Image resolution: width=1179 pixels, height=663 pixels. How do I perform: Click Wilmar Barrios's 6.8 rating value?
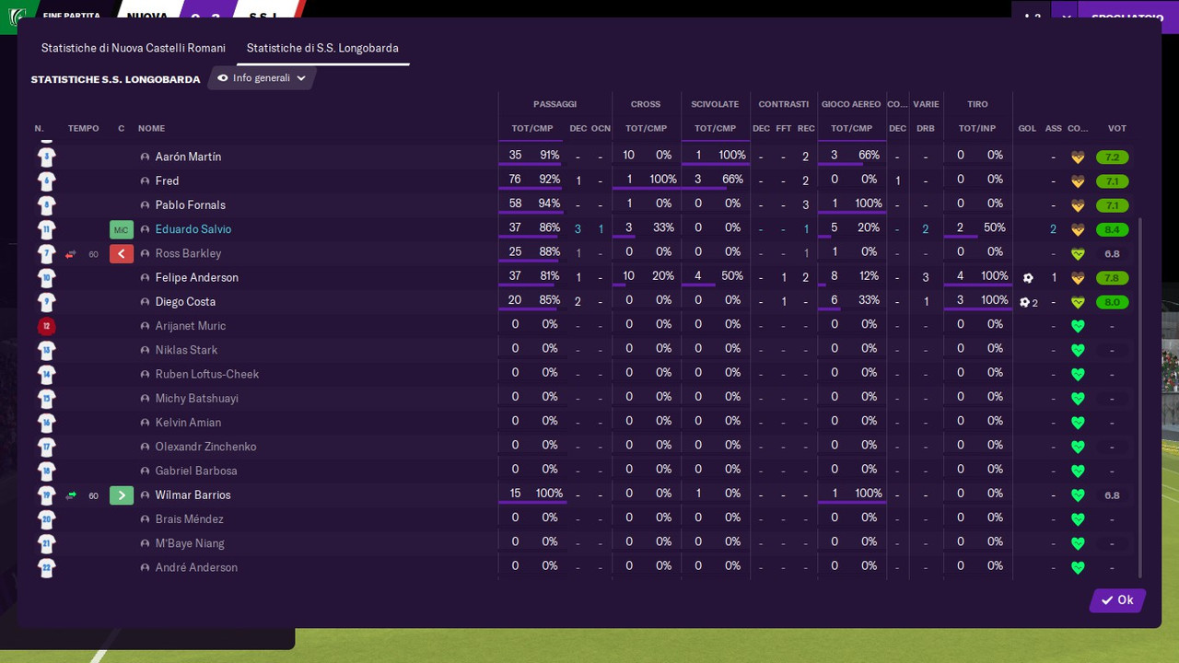(1112, 495)
